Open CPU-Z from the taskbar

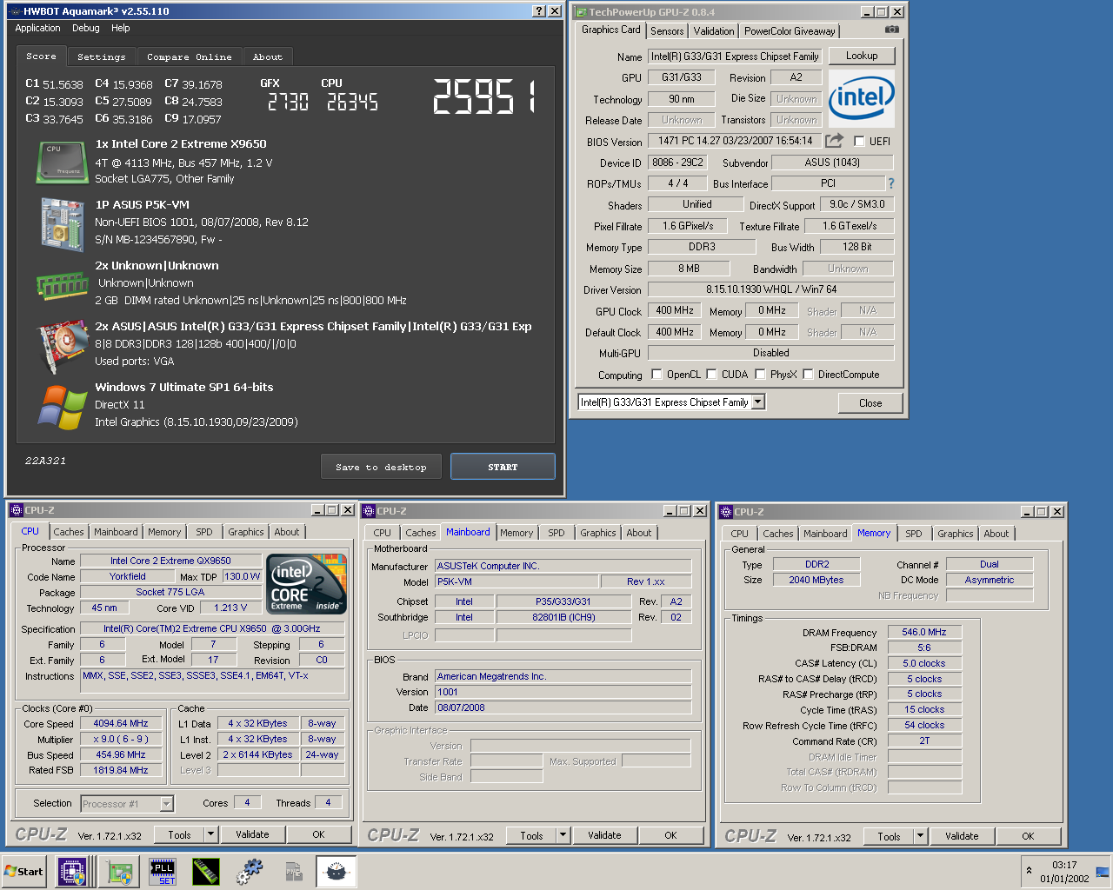(x=72, y=871)
